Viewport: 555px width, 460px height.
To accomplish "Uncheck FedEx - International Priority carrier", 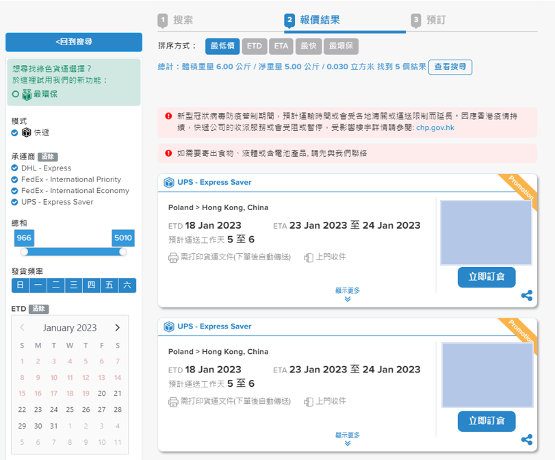I will click(14, 179).
